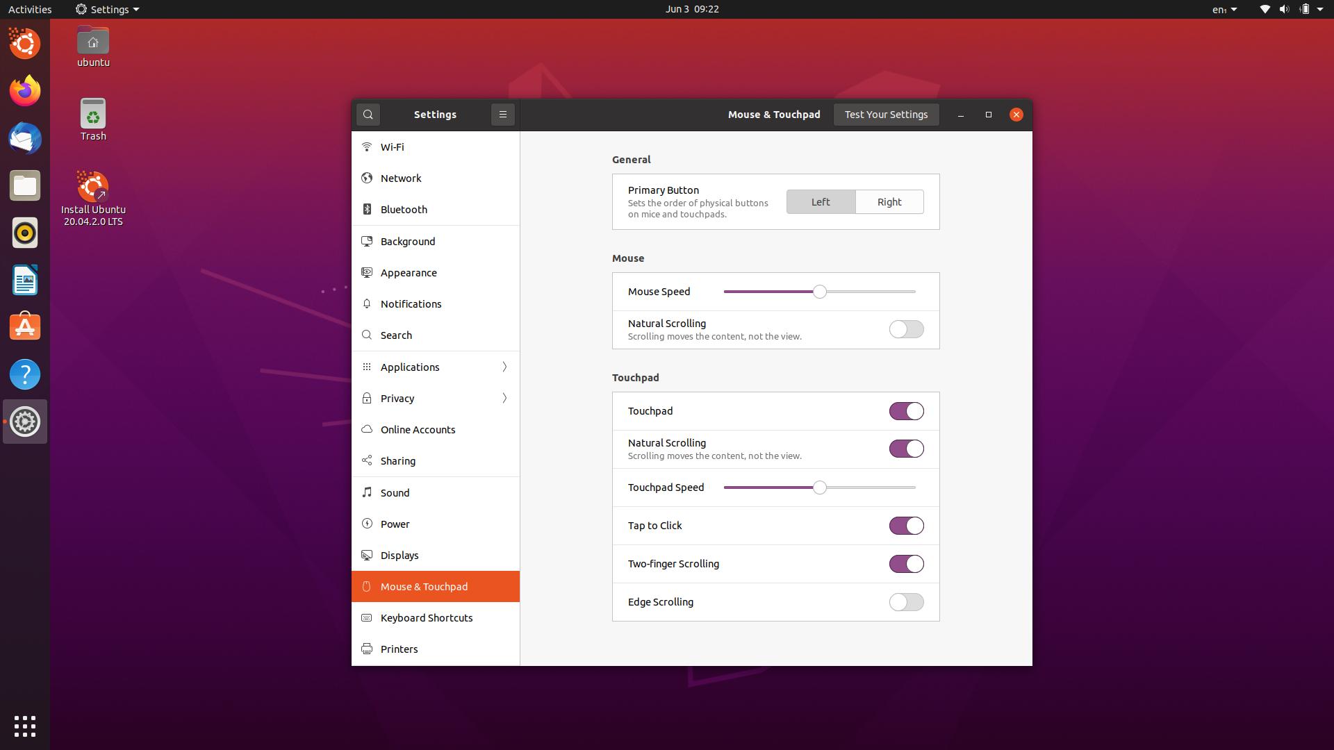Viewport: 1334px width, 750px height.
Task: Open Firefox from the dock
Action: pyautogui.click(x=25, y=91)
